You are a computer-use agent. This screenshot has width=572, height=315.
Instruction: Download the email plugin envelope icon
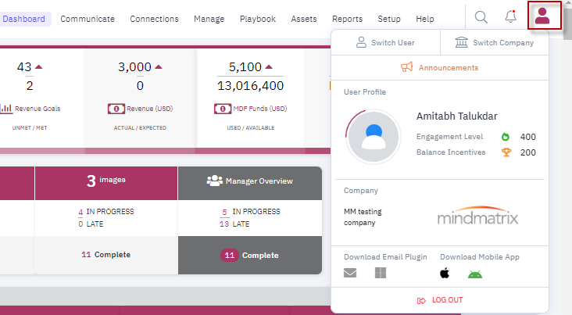[x=350, y=273]
